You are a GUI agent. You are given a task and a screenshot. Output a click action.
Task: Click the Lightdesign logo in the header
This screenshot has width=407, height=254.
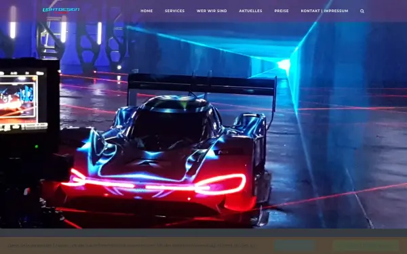[x=61, y=10]
